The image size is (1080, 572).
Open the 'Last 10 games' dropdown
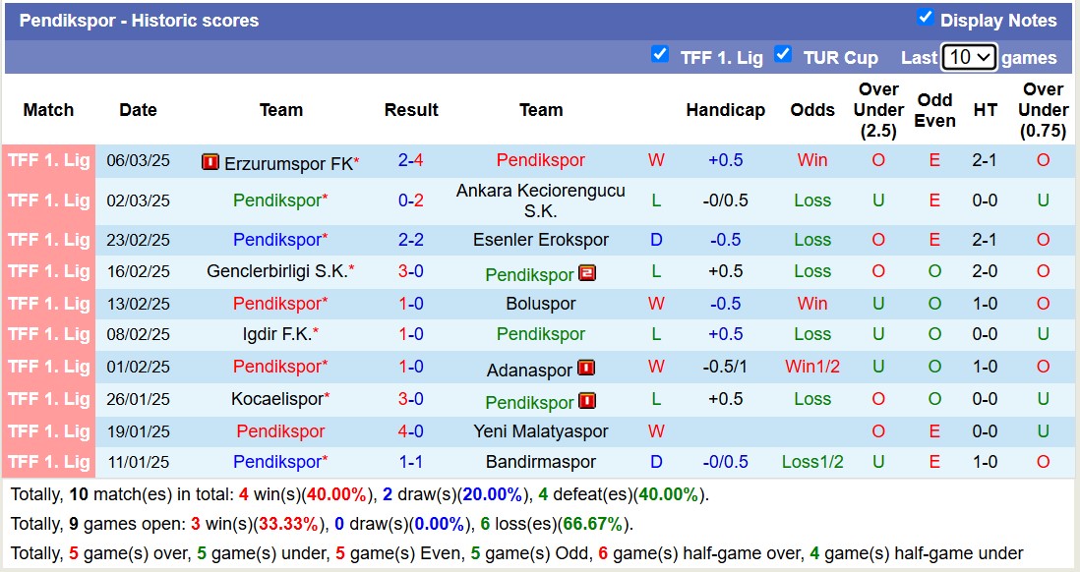(x=968, y=57)
